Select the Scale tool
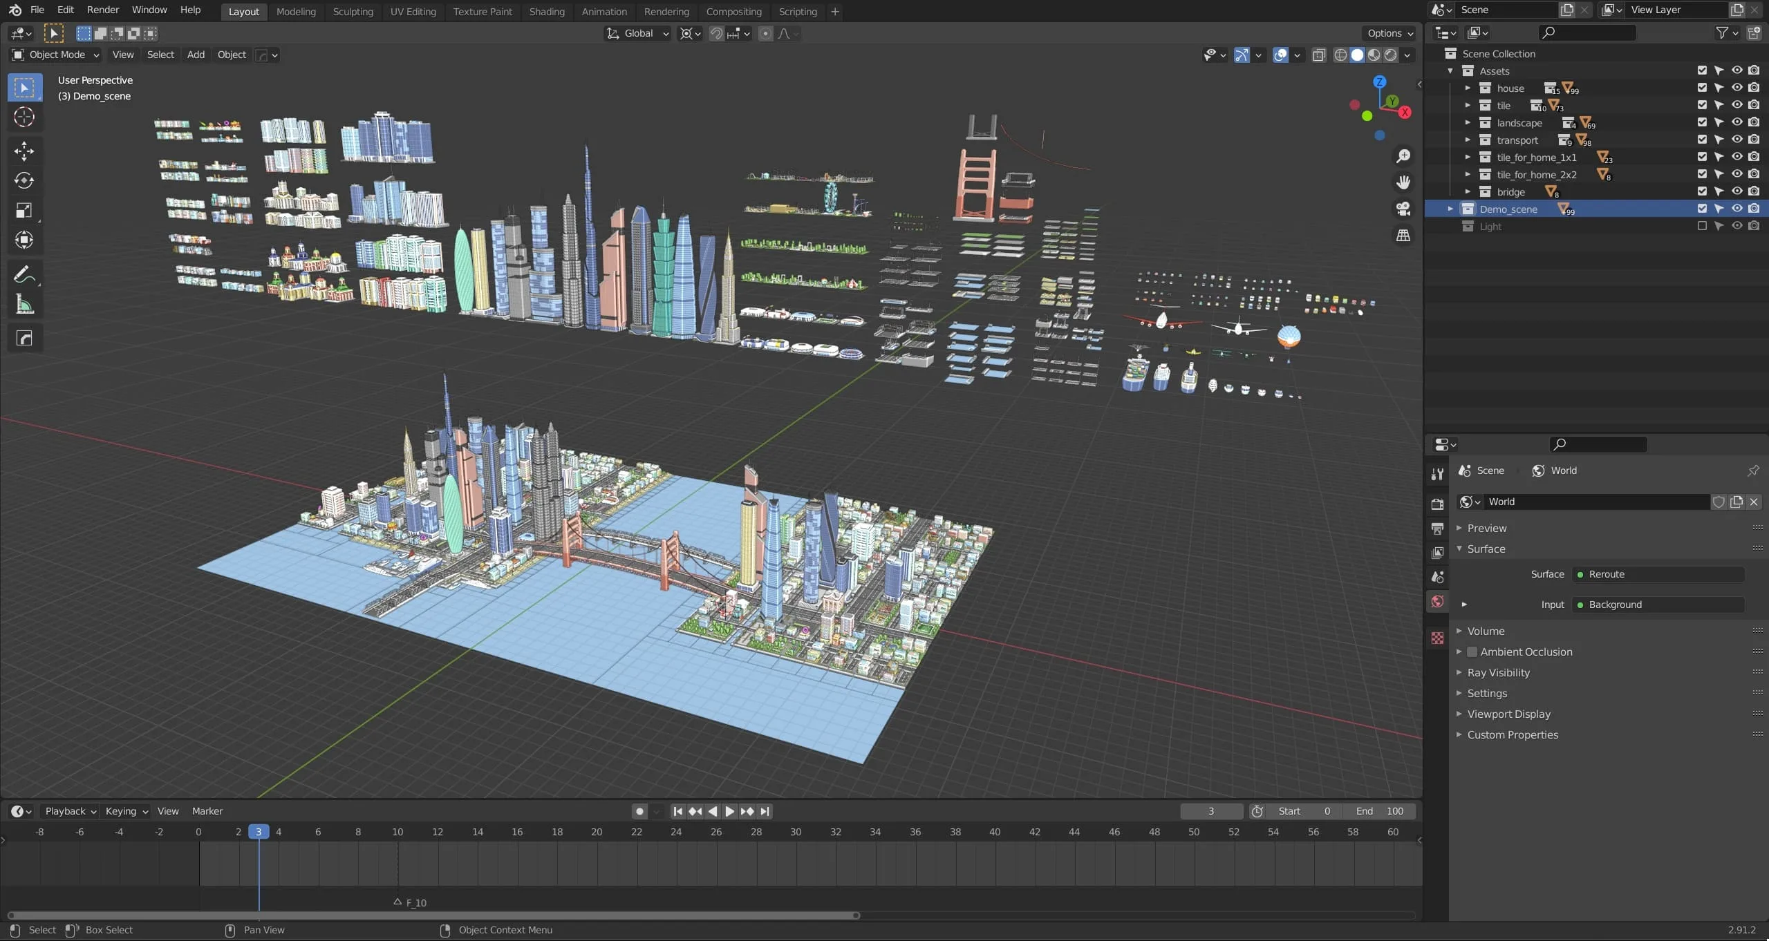The height and width of the screenshot is (941, 1769). pyautogui.click(x=24, y=210)
